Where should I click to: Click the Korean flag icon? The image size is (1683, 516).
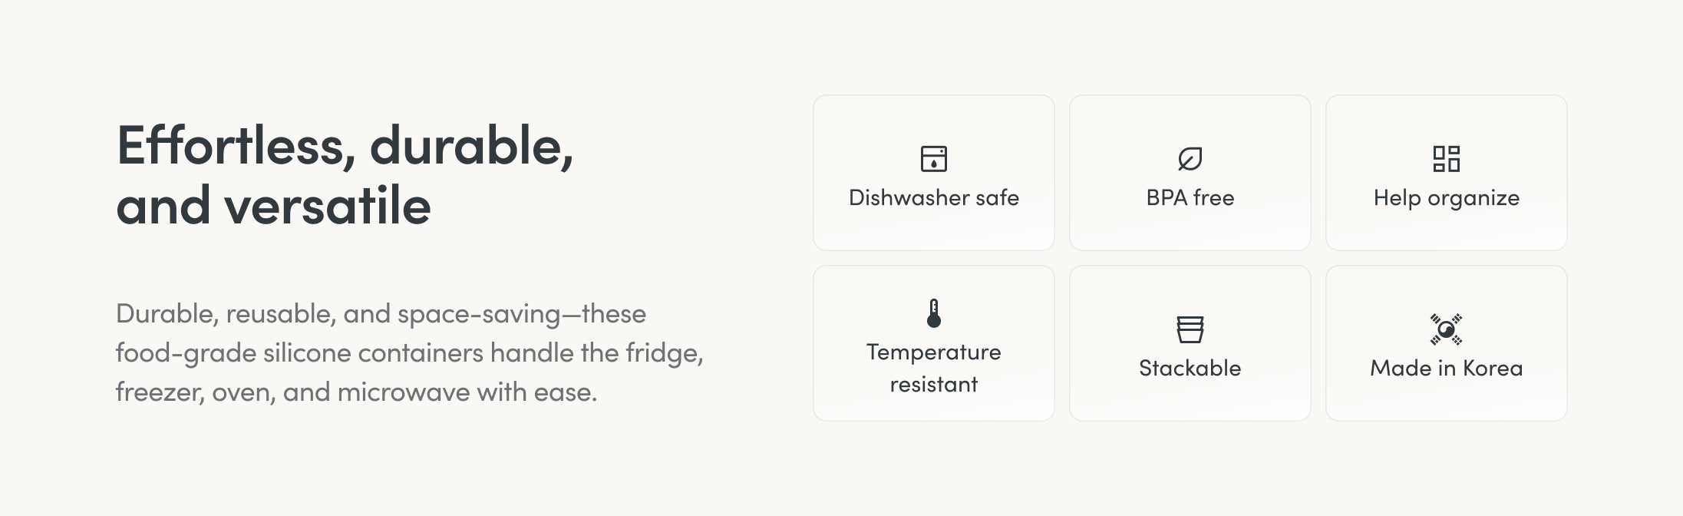coord(1446,329)
